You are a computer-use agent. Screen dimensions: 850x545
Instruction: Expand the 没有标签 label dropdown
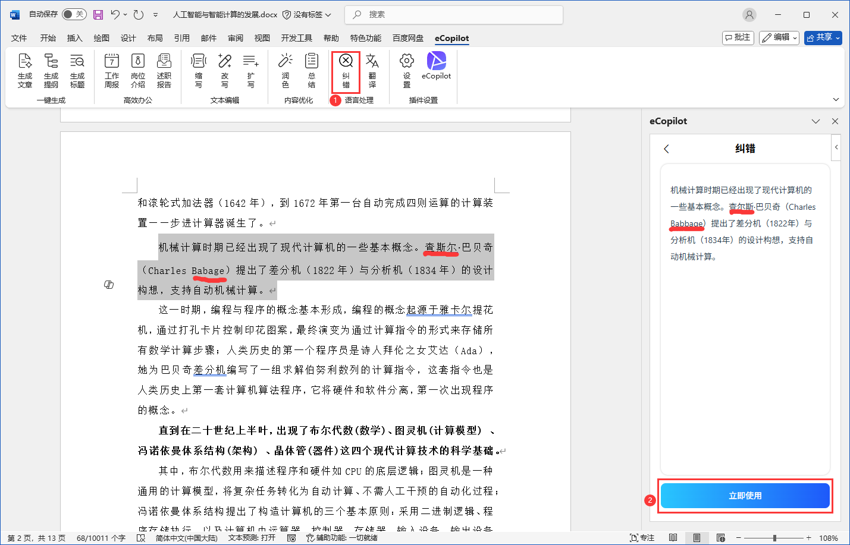[307, 14]
